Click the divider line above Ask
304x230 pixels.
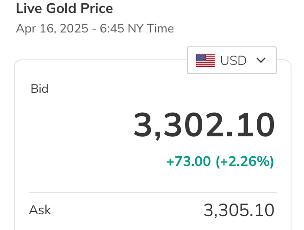coord(153,192)
